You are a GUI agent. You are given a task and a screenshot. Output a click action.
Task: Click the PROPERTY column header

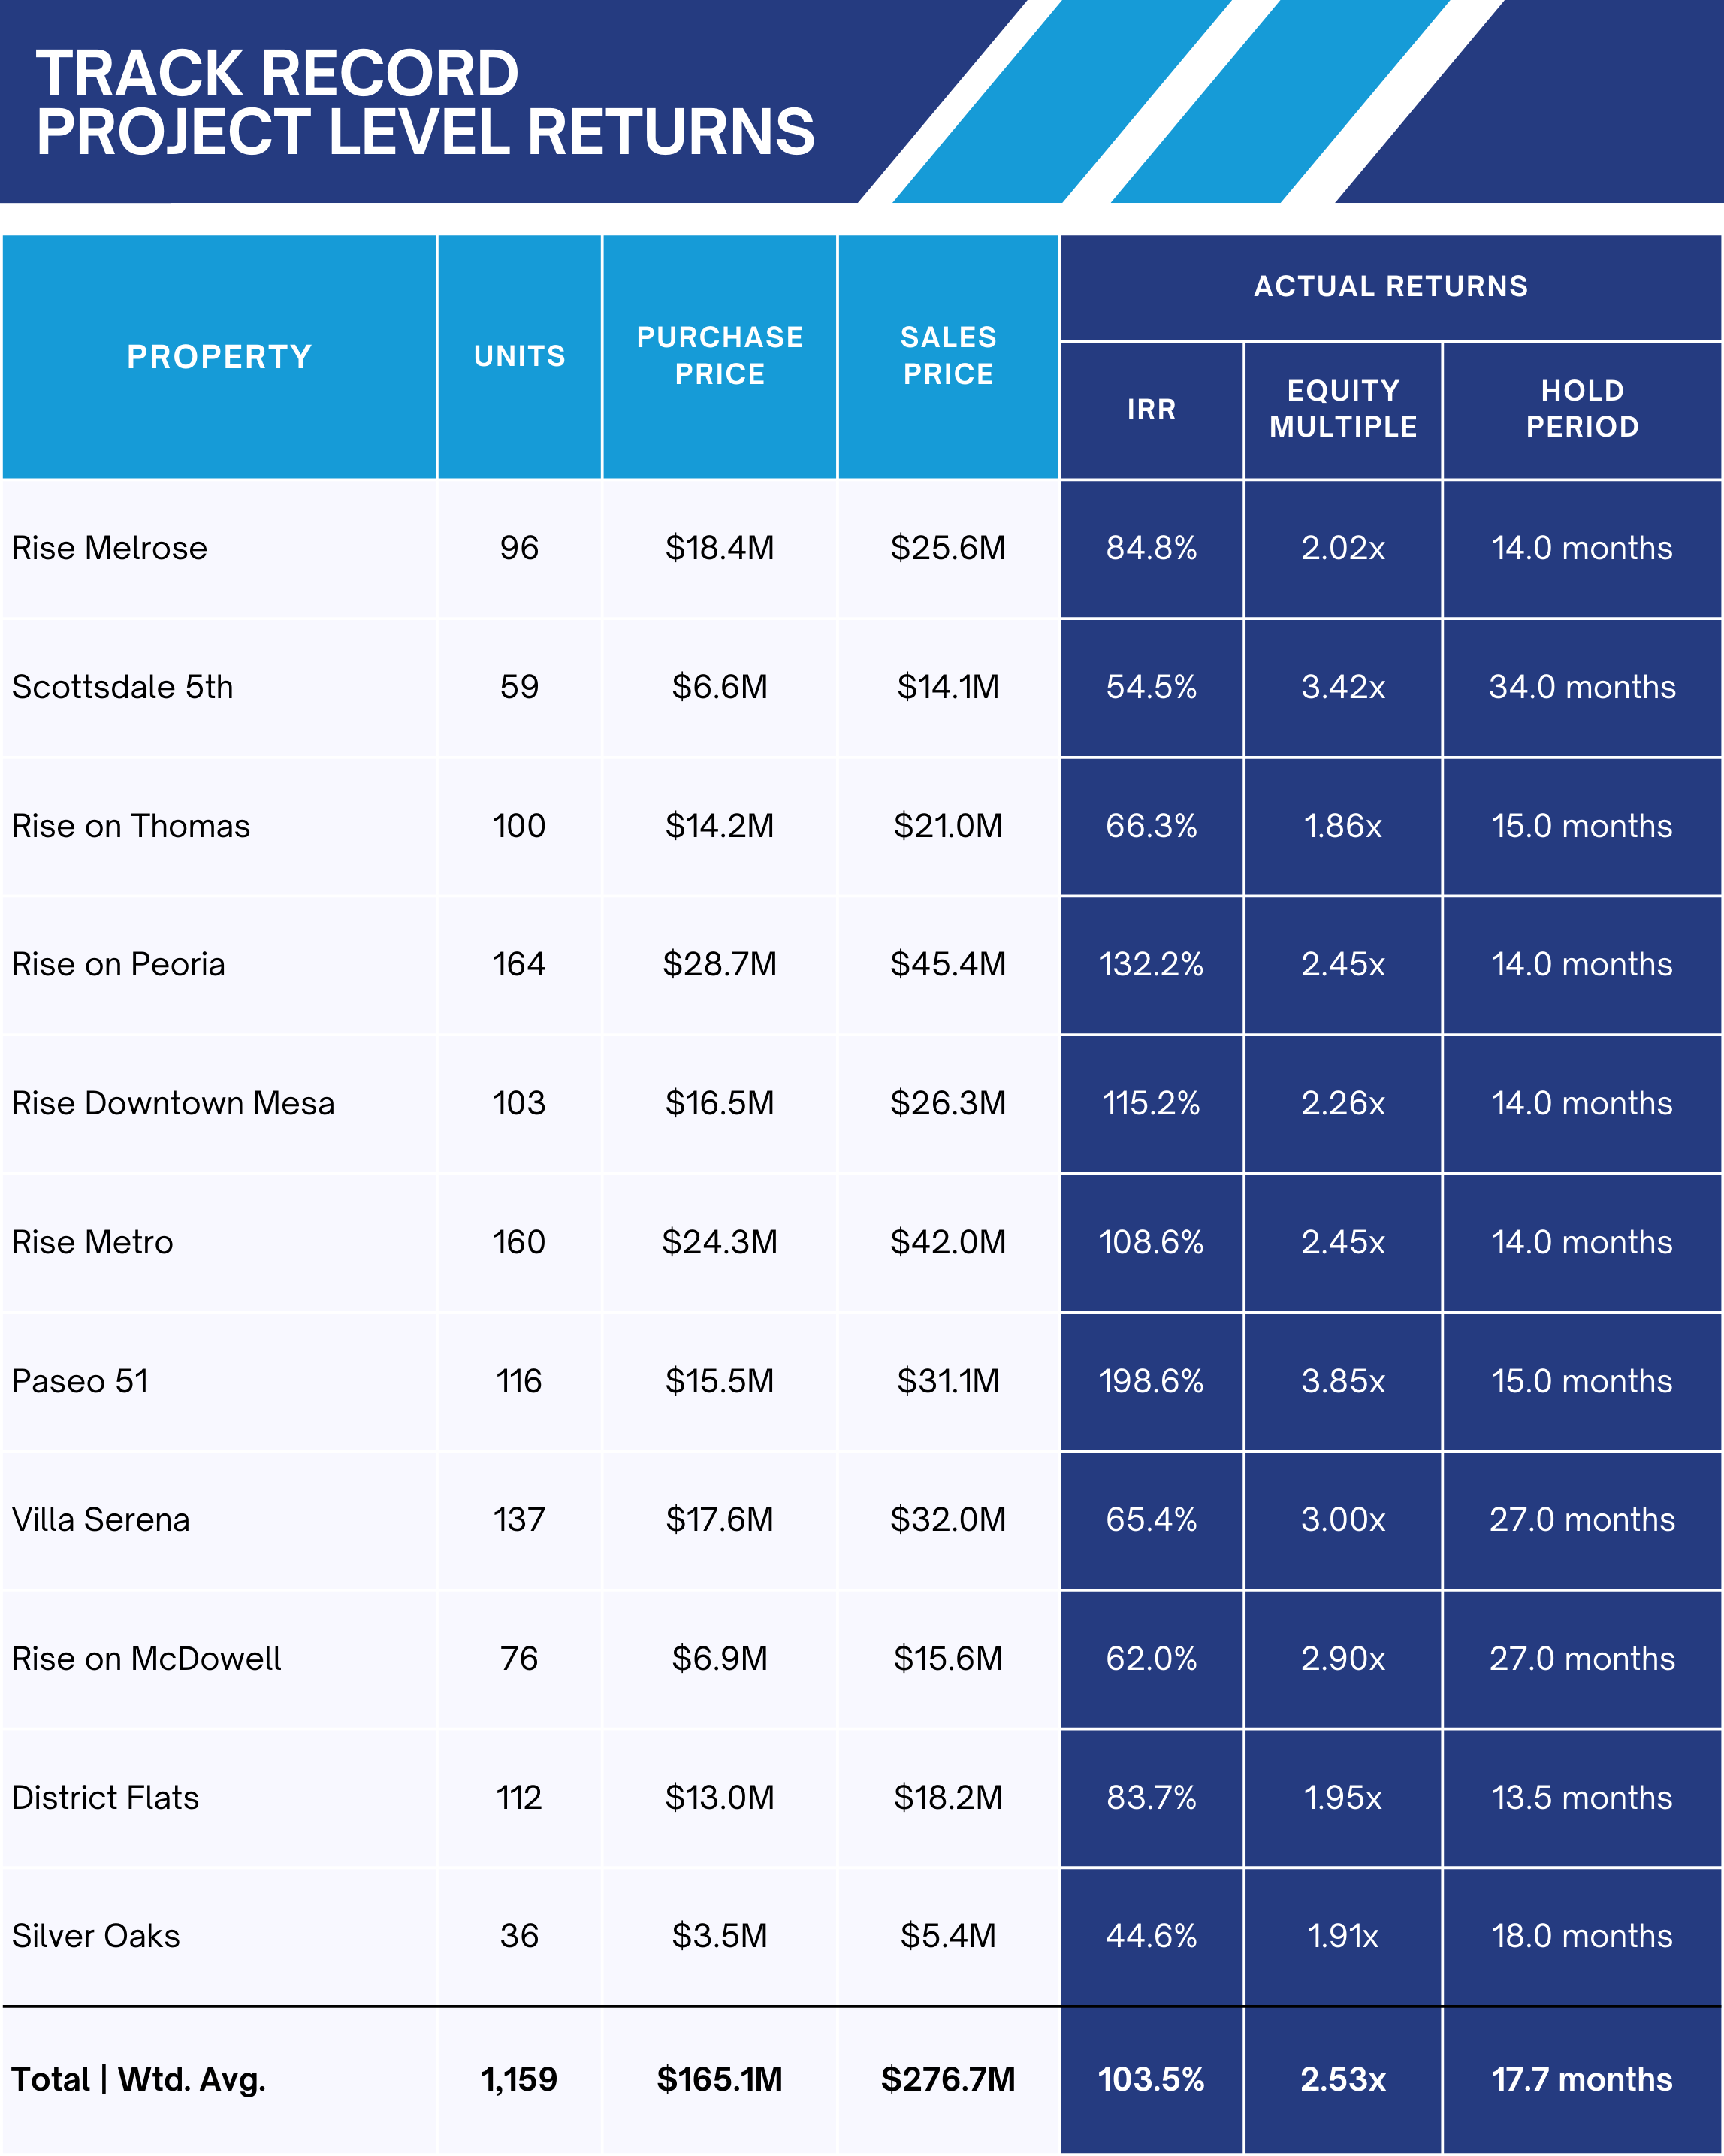tap(219, 357)
